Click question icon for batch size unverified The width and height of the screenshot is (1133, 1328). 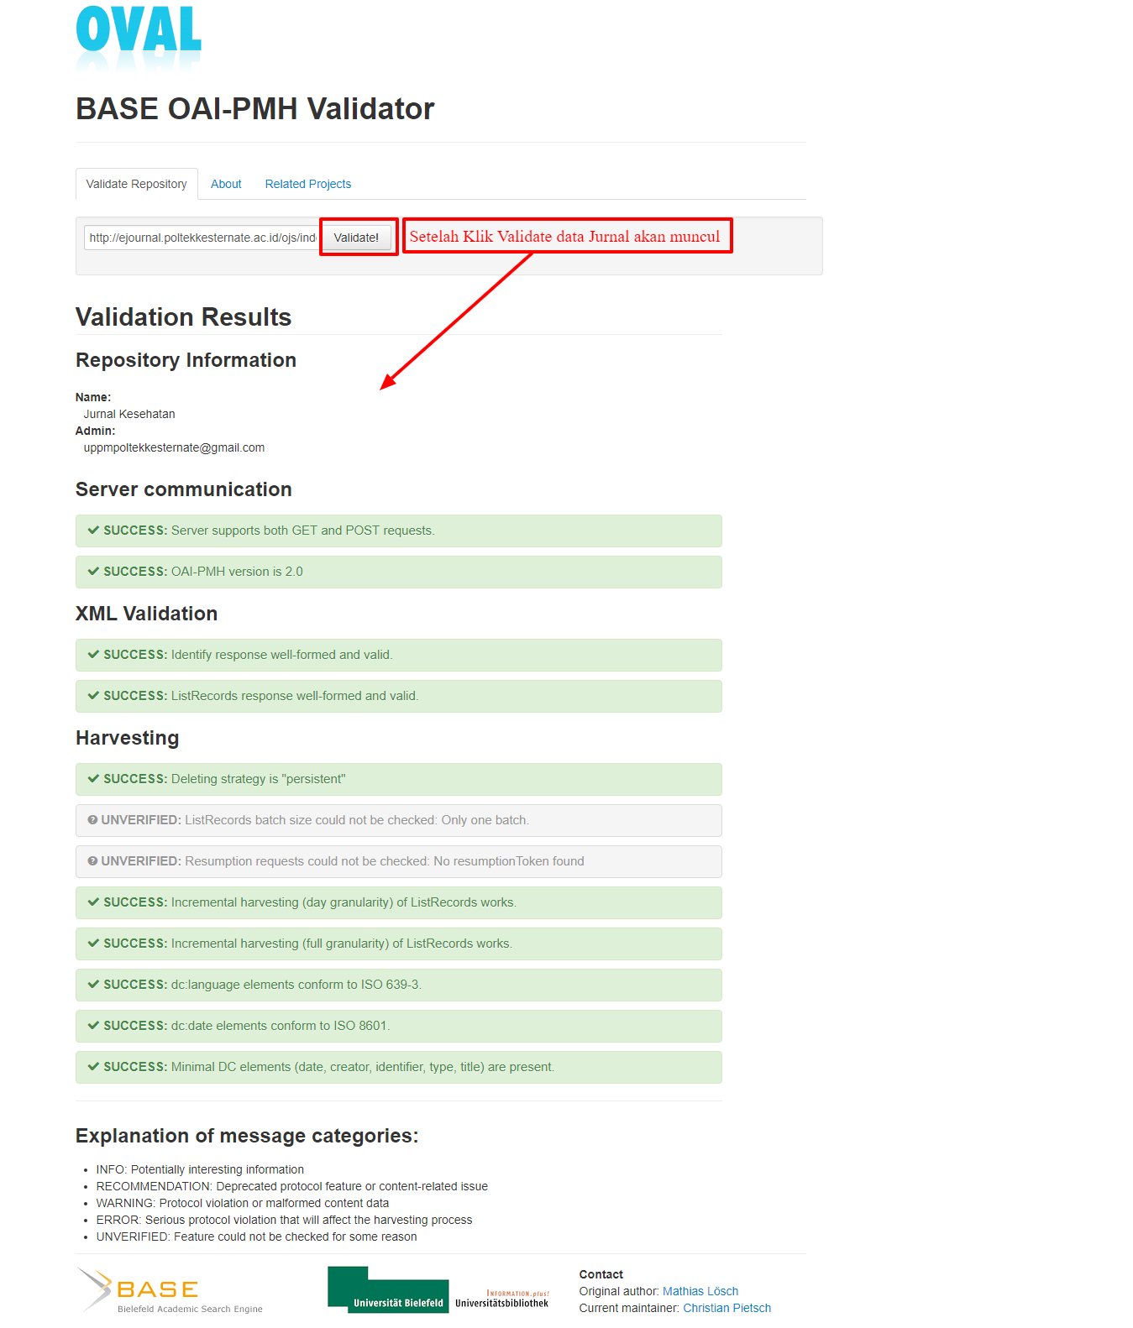click(92, 820)
